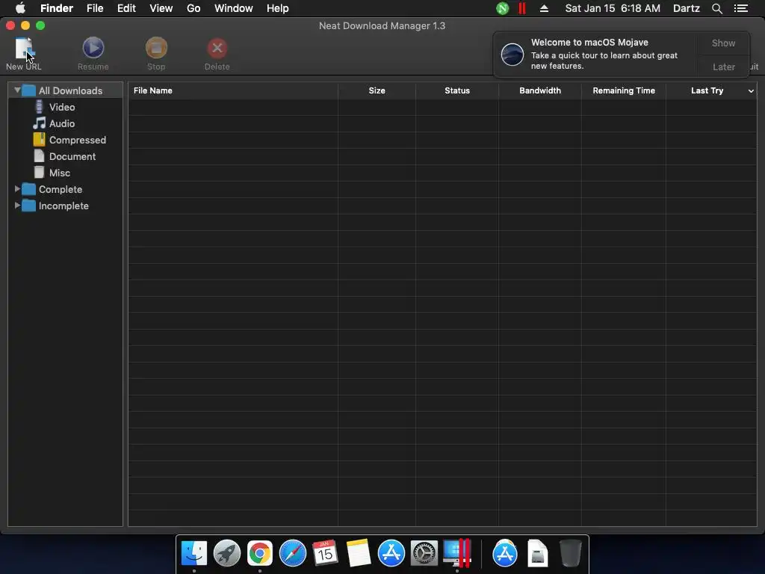Open Parallels Desktop in the Dock

point(457,554)
